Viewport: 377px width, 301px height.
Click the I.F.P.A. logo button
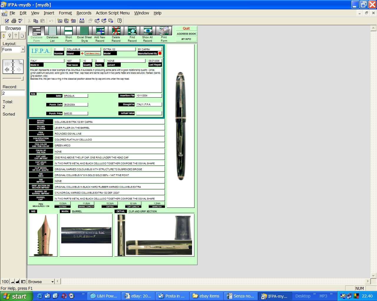click(41, 51)
